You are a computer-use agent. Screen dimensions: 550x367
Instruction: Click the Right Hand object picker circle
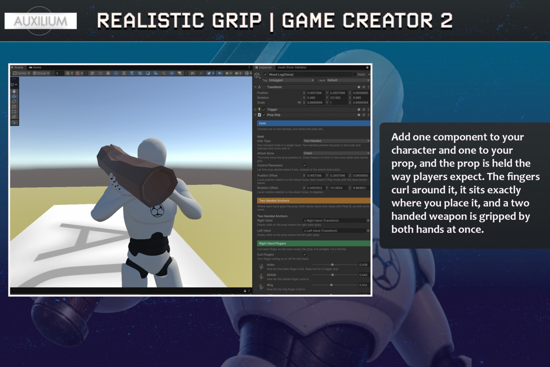pyautogui.click(x=368, y=221)
